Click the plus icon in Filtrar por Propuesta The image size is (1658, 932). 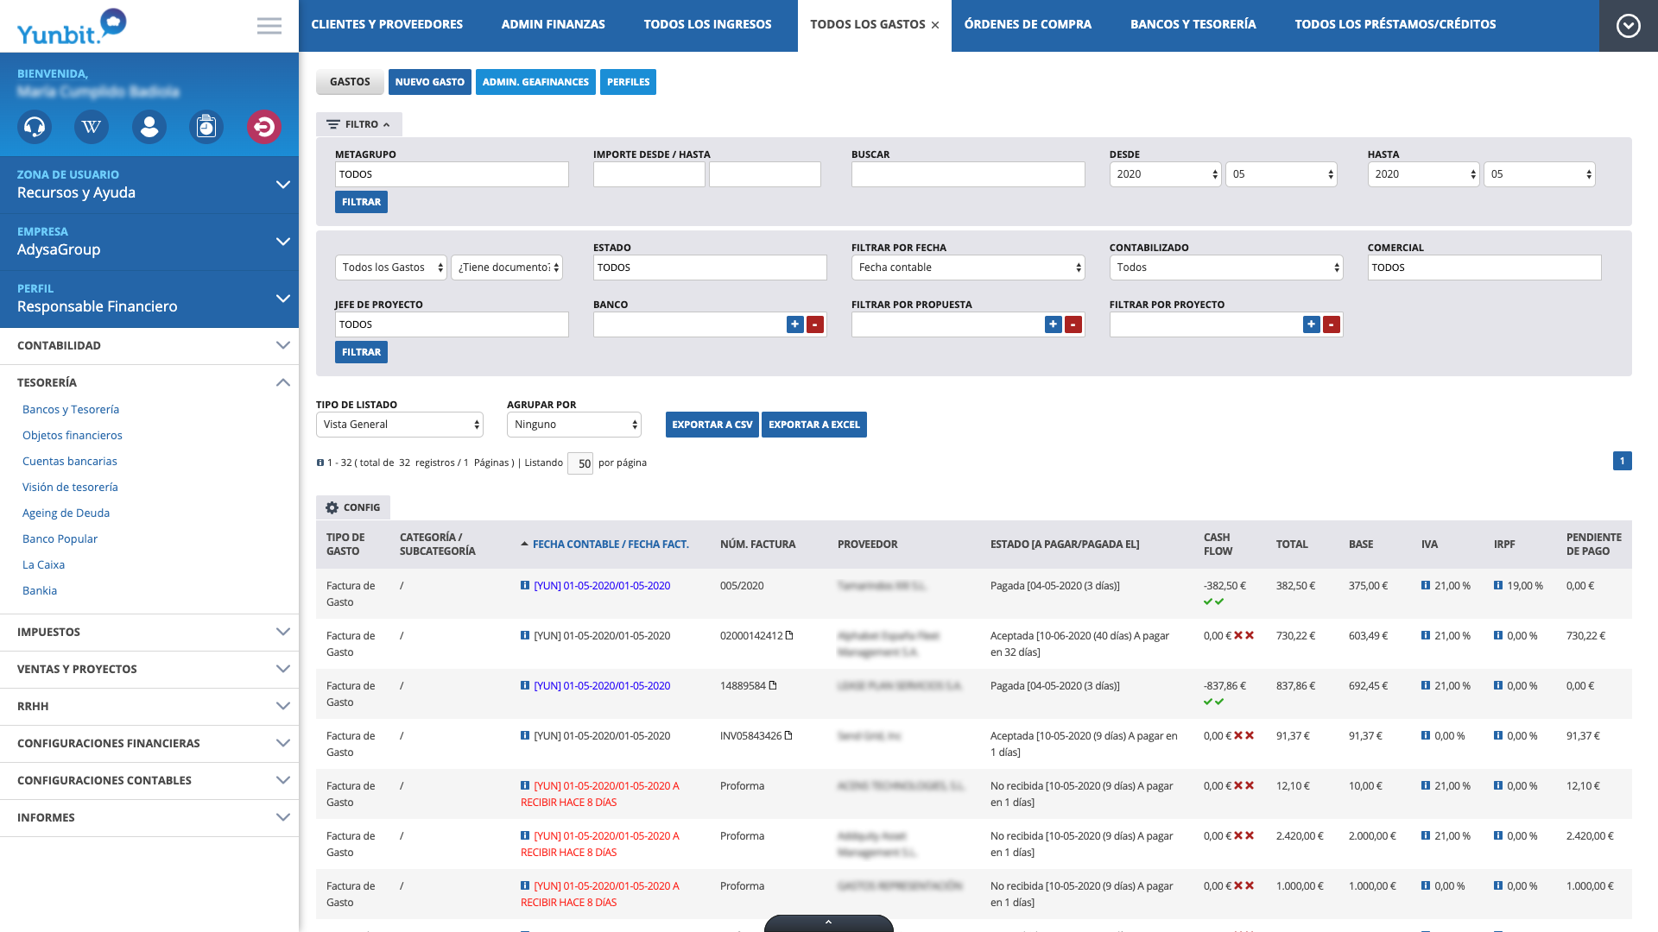coord(1054,324)
